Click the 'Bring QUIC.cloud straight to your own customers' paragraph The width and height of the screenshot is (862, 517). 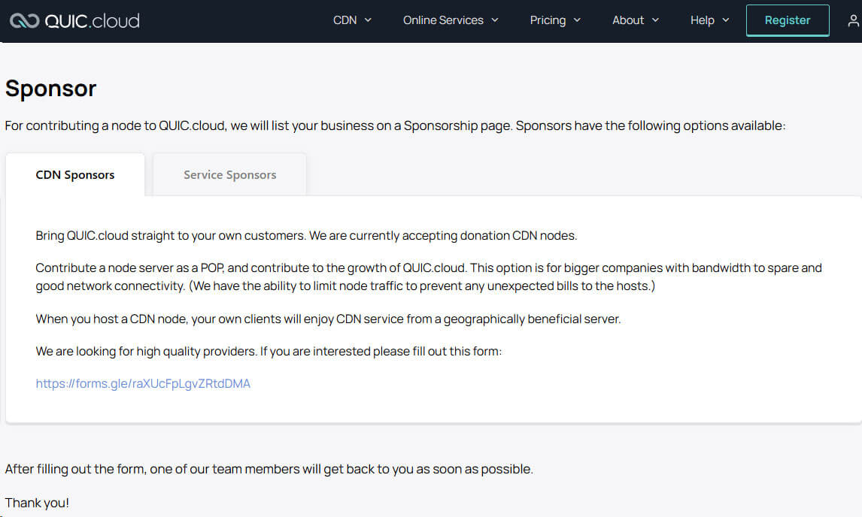pos(306,236)
